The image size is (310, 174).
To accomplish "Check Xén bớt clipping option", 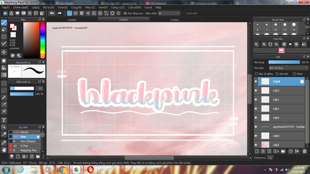I will pyautogui.click(x=277, y=74).
